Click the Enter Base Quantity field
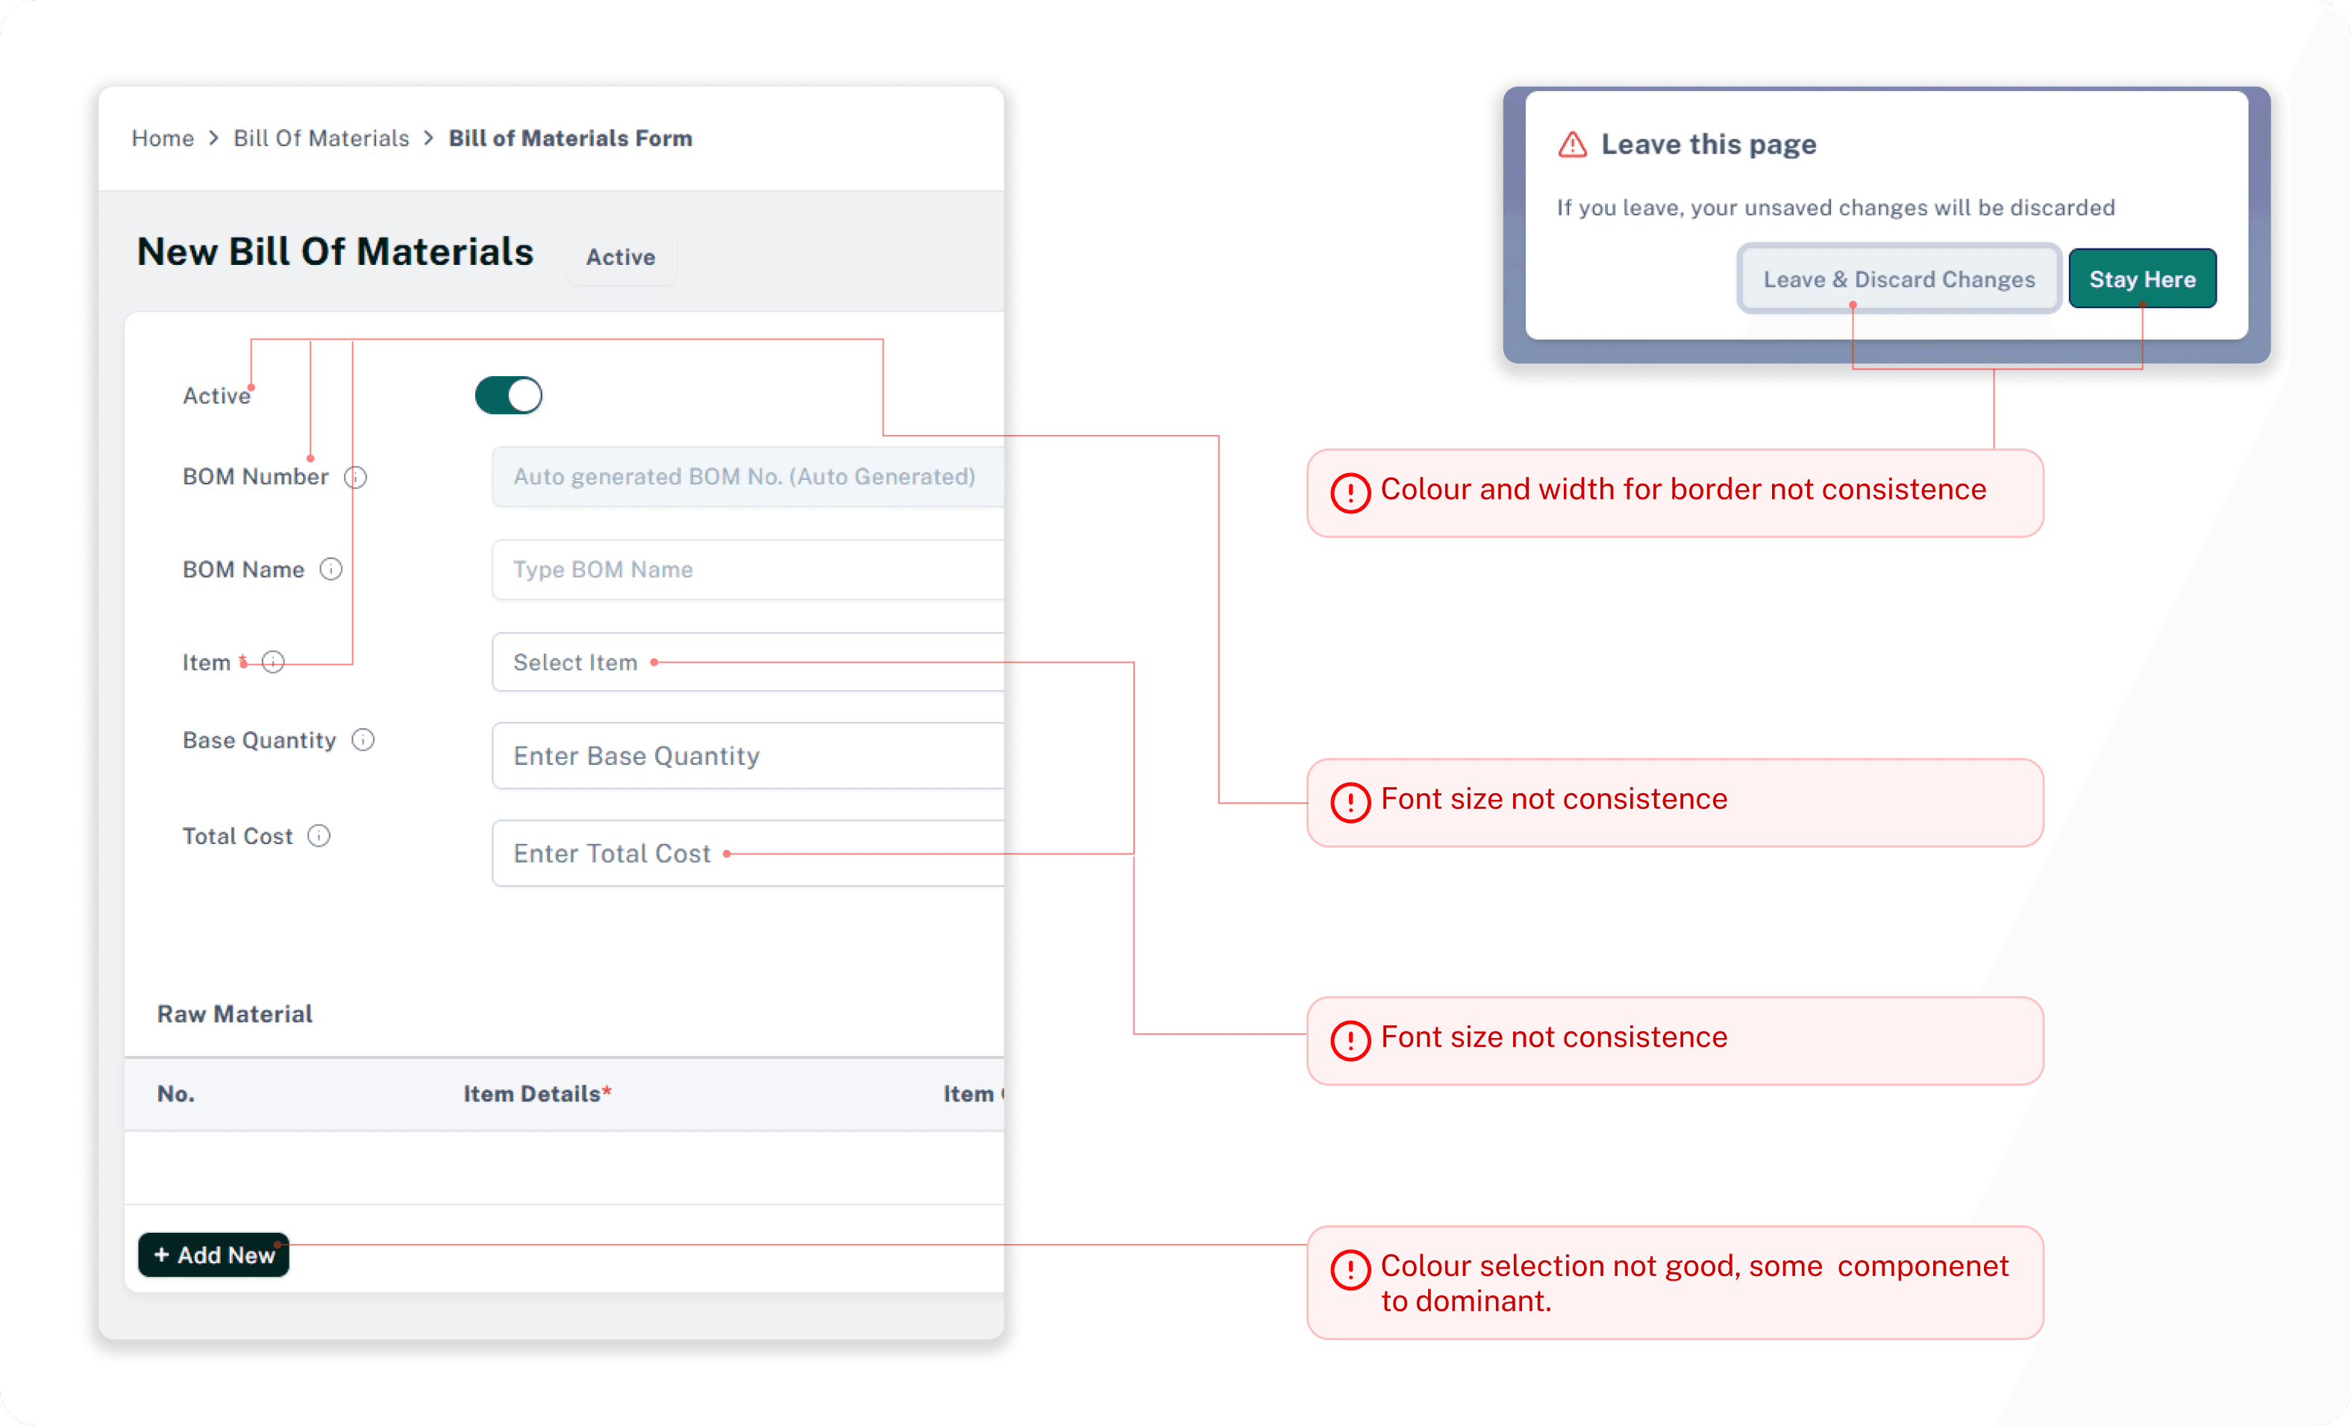This screenshot has width=2351, height=1426. (x=748, y=755)
